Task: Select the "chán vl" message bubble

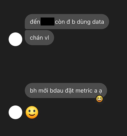Action: pos(39,38)
